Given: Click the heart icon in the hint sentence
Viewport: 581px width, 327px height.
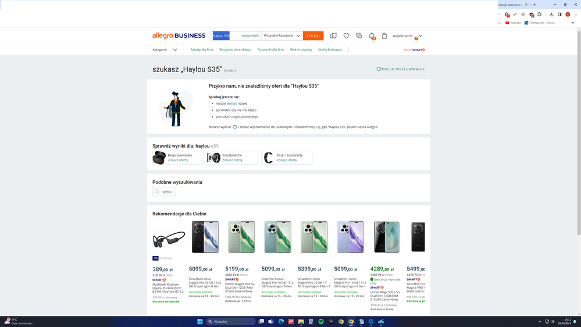Looking at the screenshot, I should click(x=234, y=127).
